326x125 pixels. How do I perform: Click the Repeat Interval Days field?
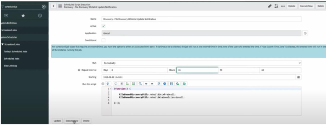click(138, 70)
